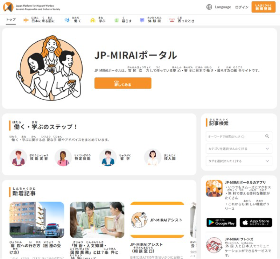Click the 留学 avatar icon
Screen dimensions: 280x259
point(108,157)
